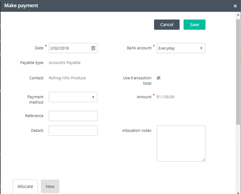
Task: Click the scrollbar down arrow
Action: [238, 193]
